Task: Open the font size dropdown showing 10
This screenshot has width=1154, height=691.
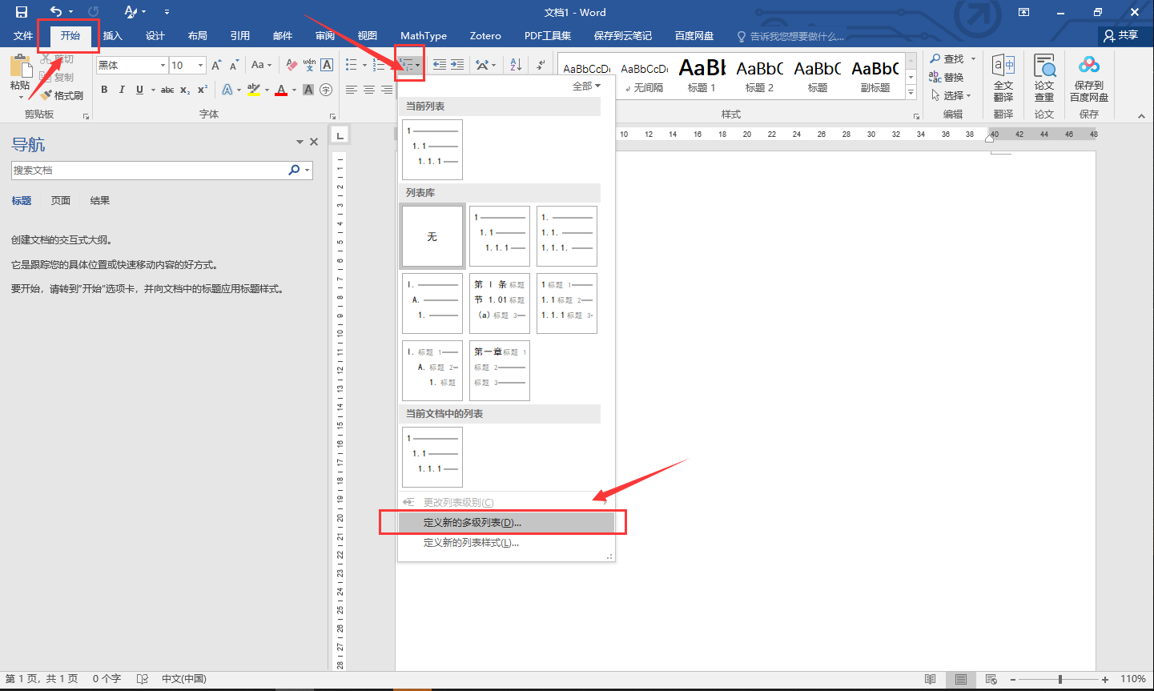Action: (200, 66)
